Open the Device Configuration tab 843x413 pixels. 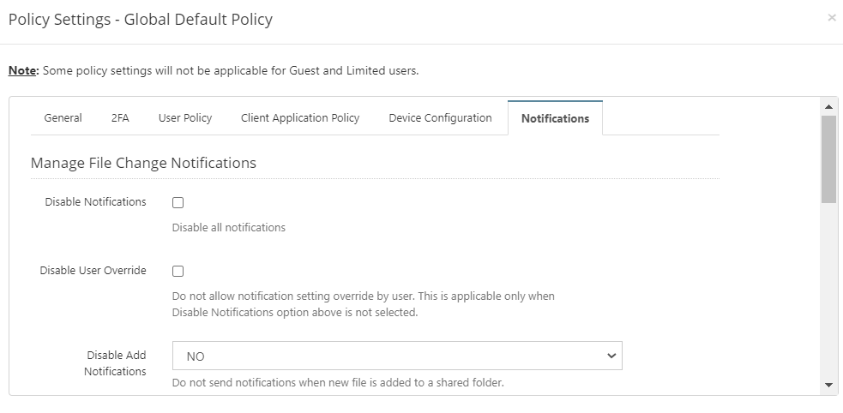point(440,117)
